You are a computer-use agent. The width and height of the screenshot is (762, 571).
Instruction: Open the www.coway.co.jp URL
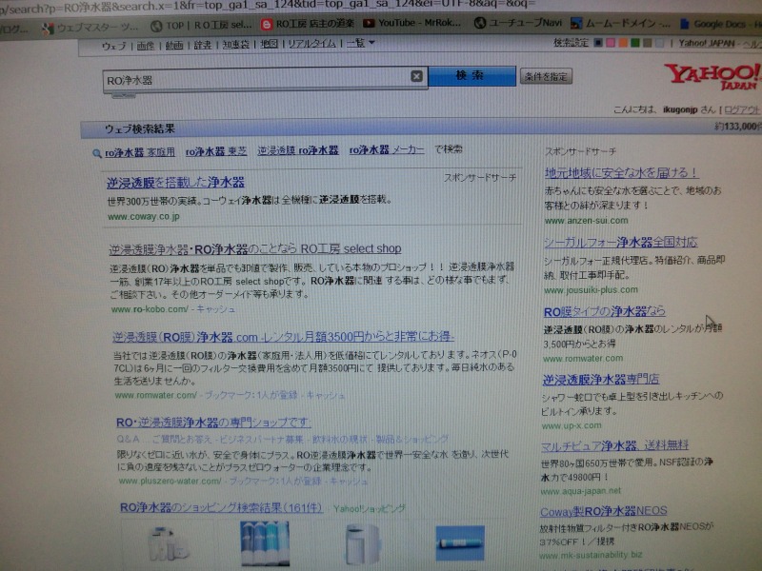(x=144, y=217)
